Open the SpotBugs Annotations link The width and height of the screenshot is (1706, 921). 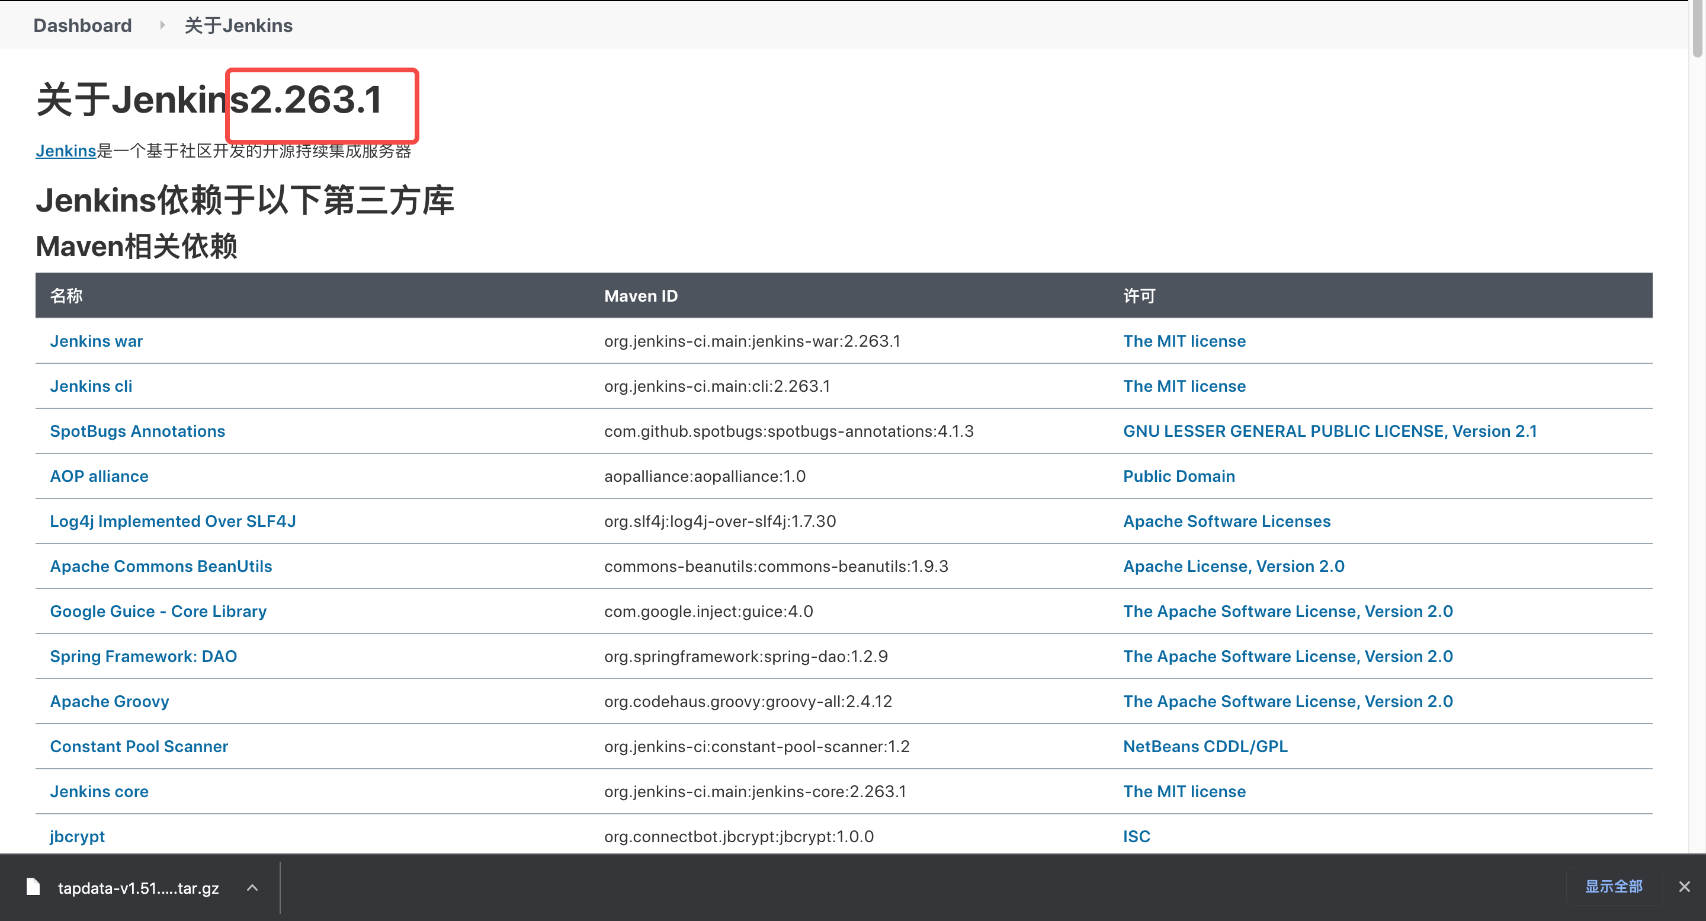pyautogui.click(x=138, y=431)
